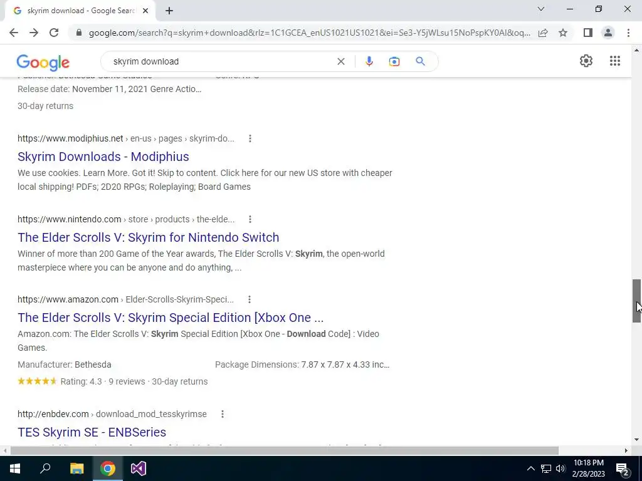Open a new browser tab
This screenshot has width=642, height=481.
click(x=169, y=11)
